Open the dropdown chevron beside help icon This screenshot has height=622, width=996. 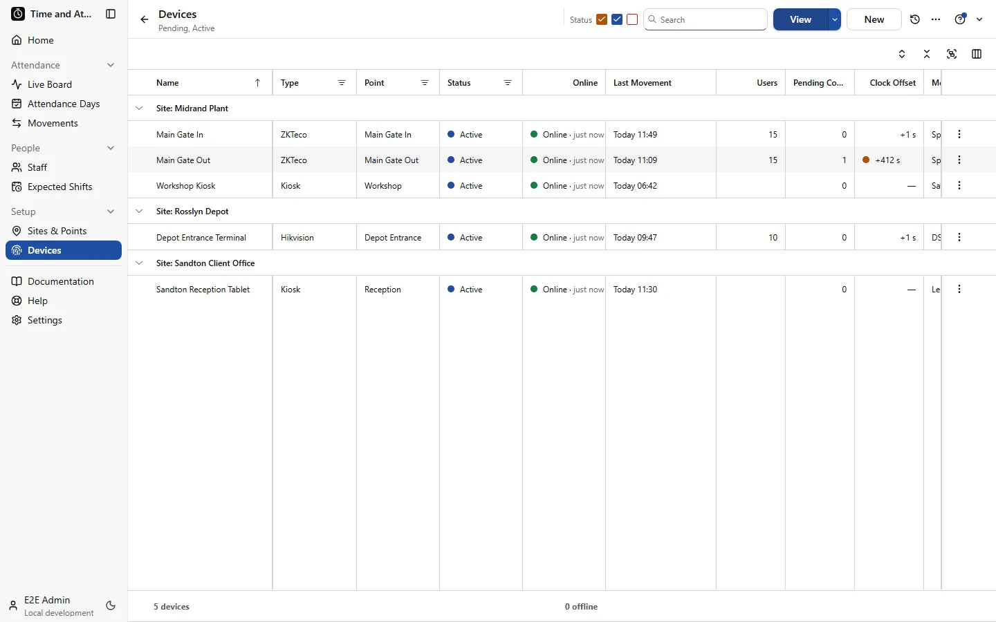click(979, 19)
